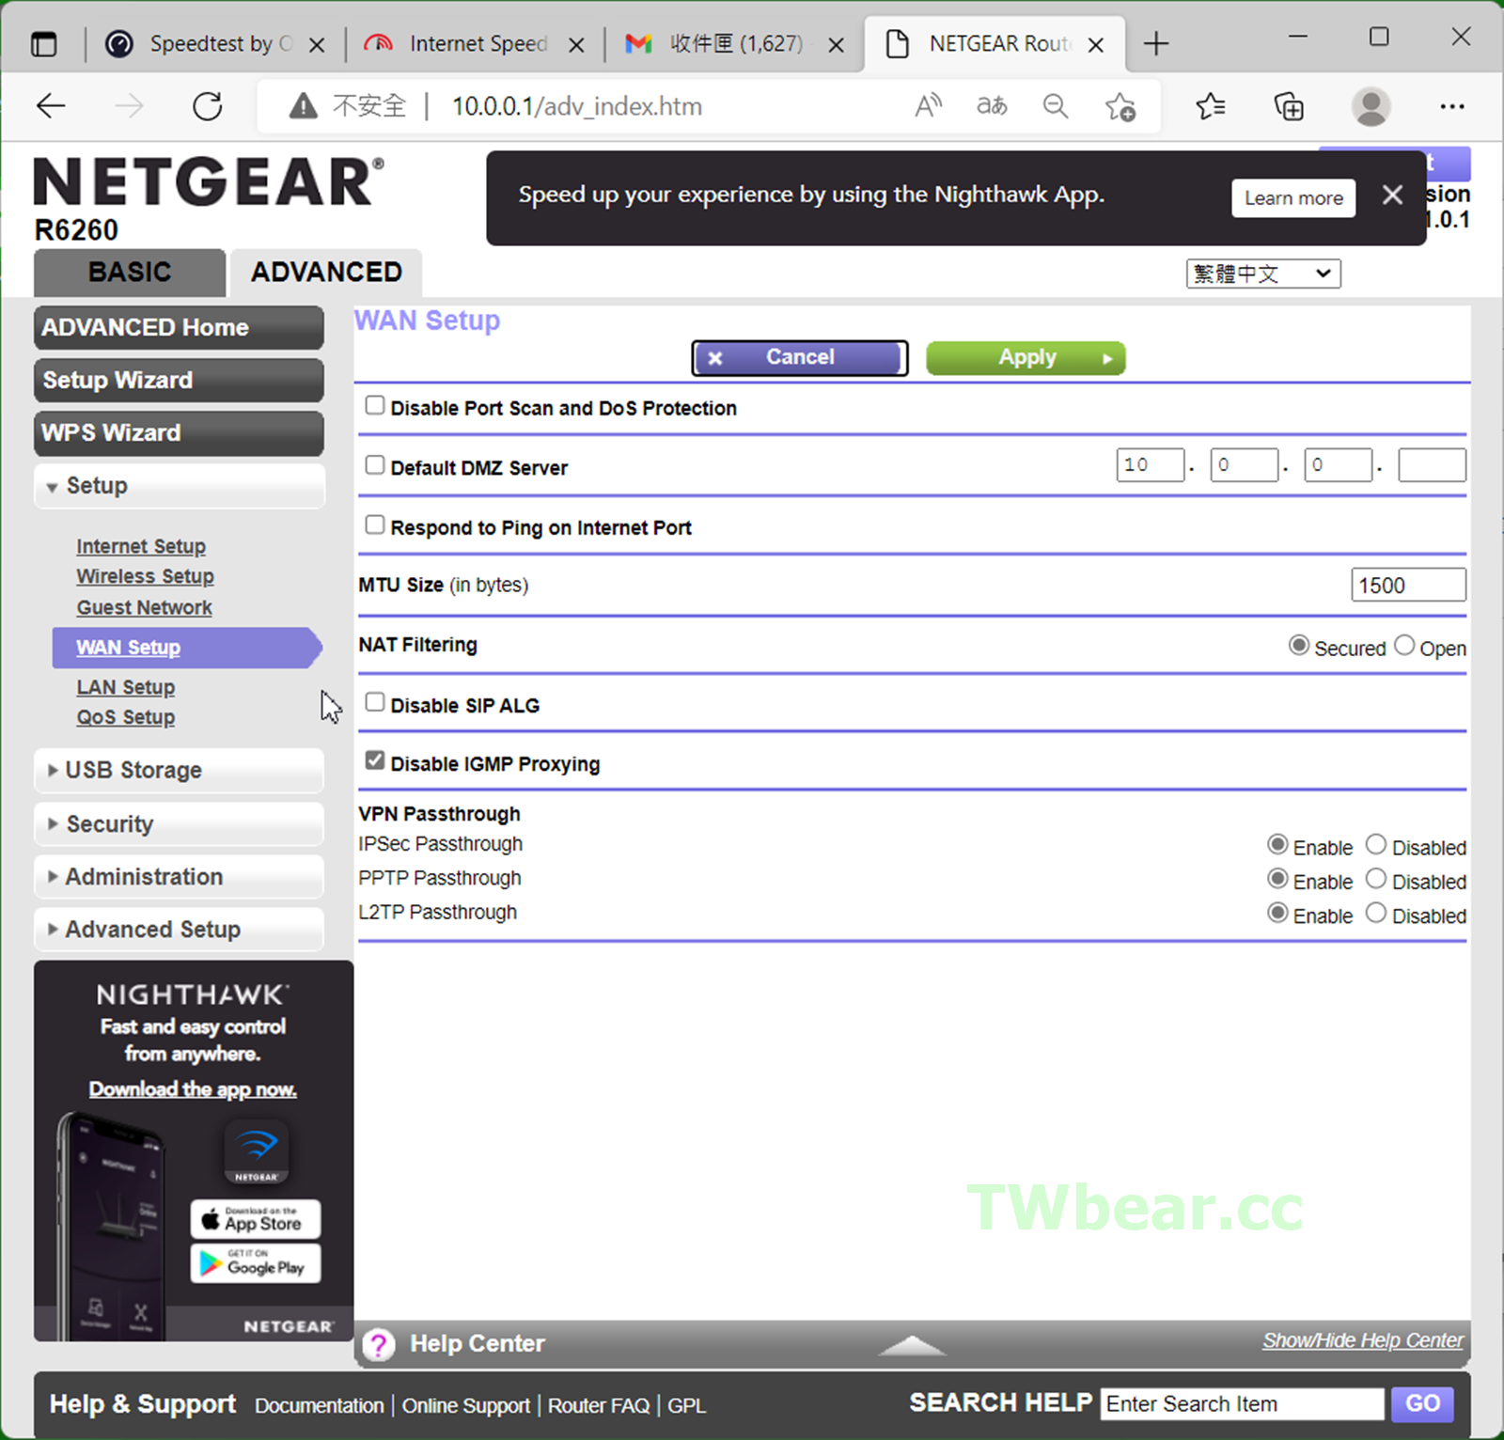Click the zoom out magnifier icon
This screenshot has width=1504, height=1440.
(x=1056, y=106)
